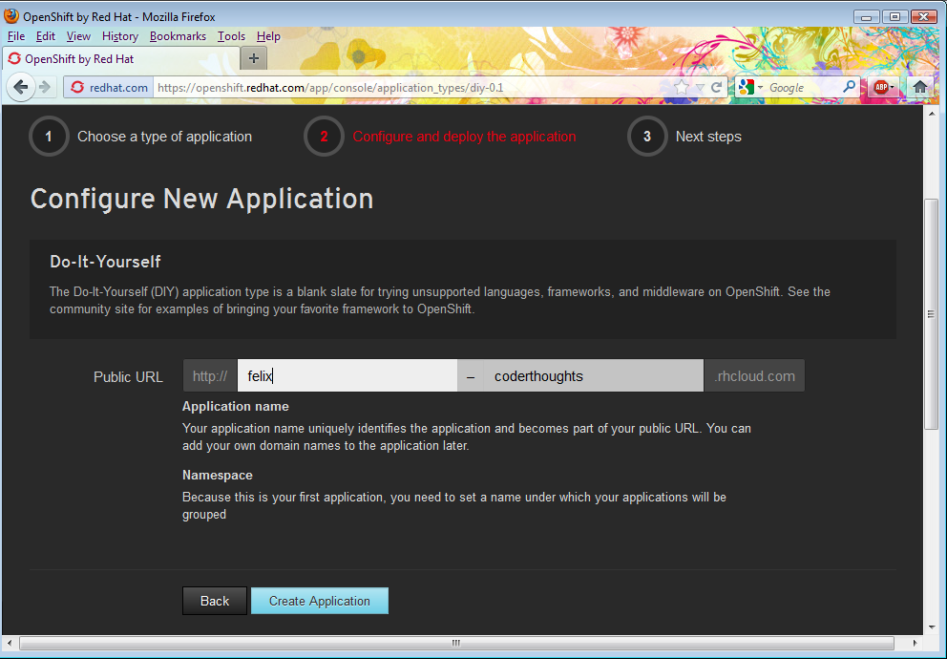Bookmark this page with the star icon
Viewport: 947px width, 659px height.
coord(682,88)
